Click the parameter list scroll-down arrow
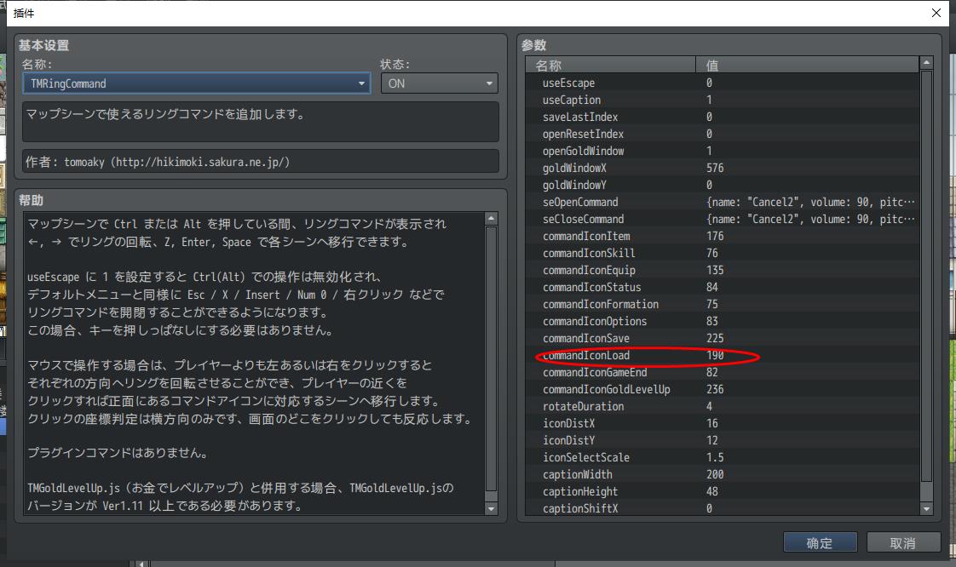 [x=927, y=508]
